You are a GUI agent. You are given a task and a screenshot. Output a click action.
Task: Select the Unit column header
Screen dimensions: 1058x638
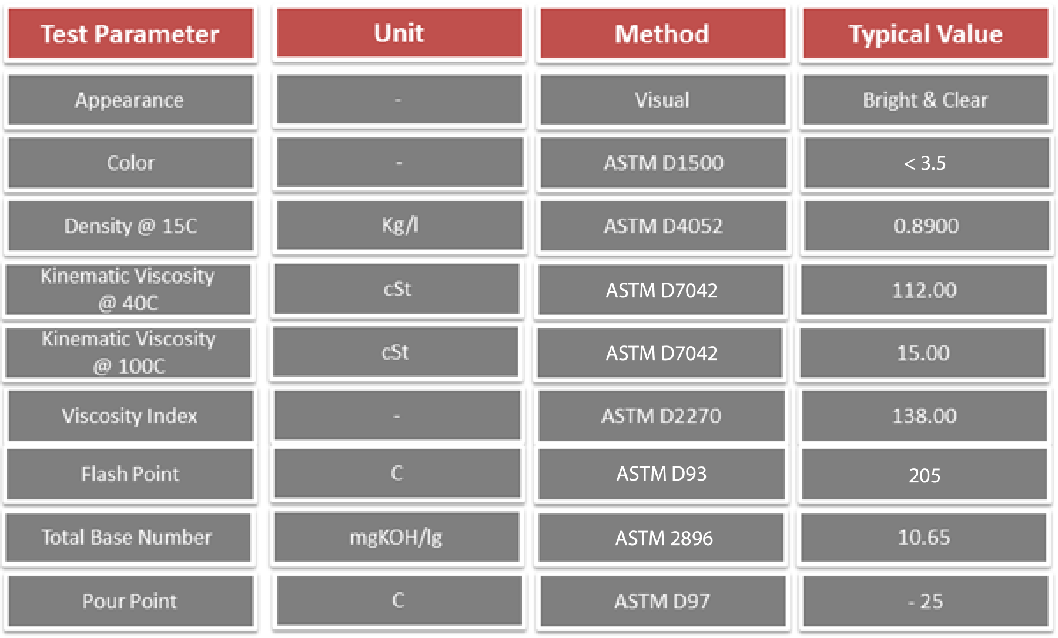399,33
